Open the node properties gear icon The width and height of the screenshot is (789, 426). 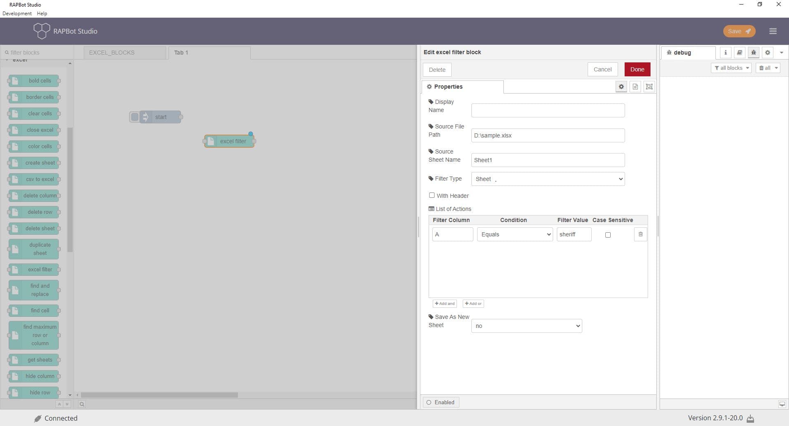point(621,87)
